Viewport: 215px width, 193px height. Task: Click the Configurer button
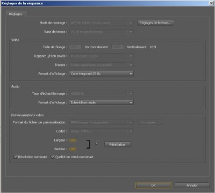tap(150, 122)
